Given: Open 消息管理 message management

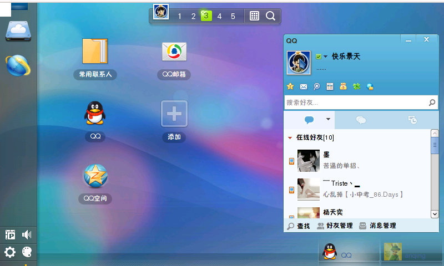Looking at the screenshot, I should click(x=378, y=226).
